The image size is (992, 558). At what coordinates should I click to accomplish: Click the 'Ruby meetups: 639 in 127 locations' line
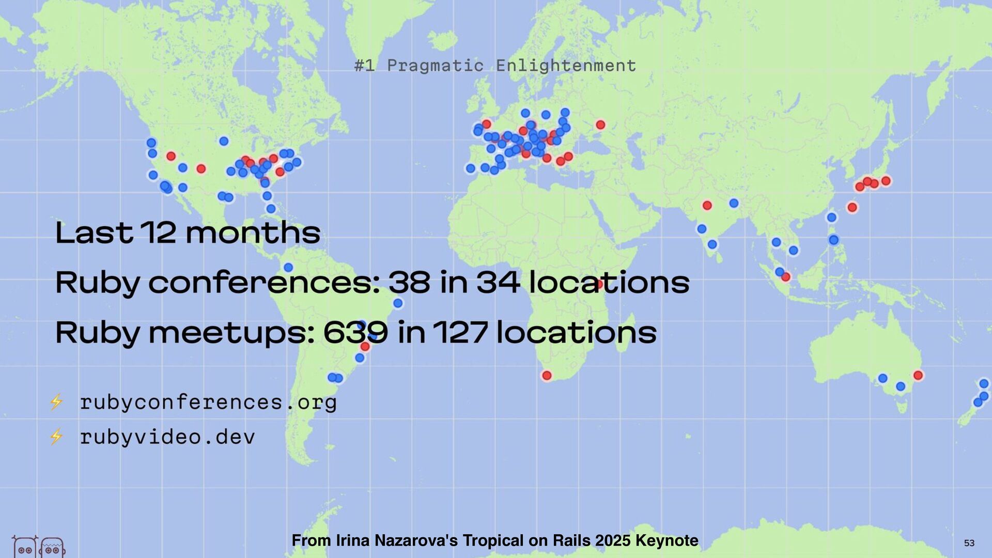pyautogui.click(x=355, y=332)
